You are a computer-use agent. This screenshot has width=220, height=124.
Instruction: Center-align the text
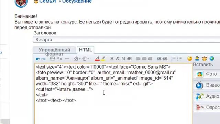click(x=144, y=59)
